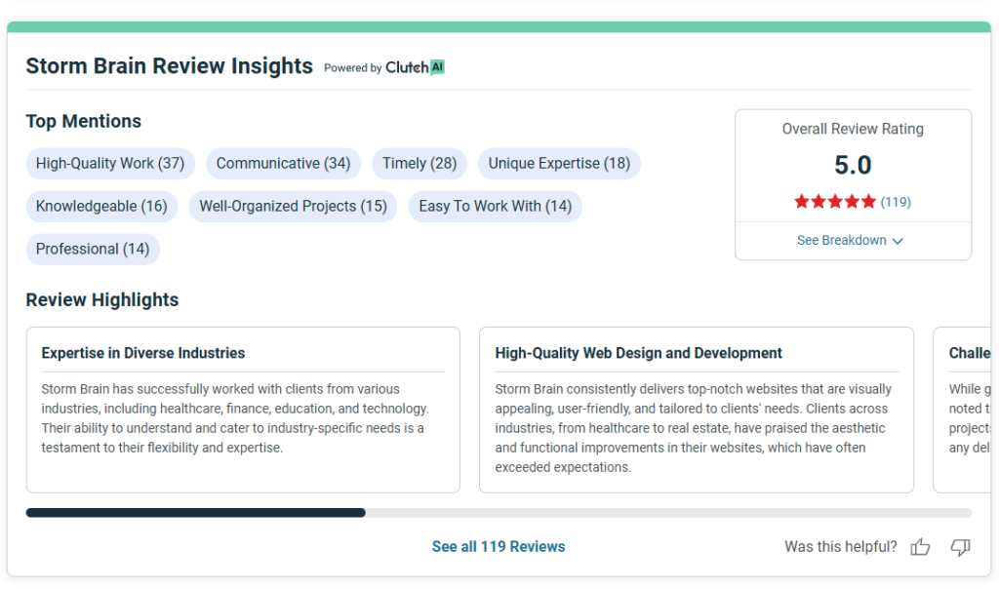This screenshot has width=999, height=589.
Task: Open the See all 119 Reviews link
Action: [x=499, y=546]
